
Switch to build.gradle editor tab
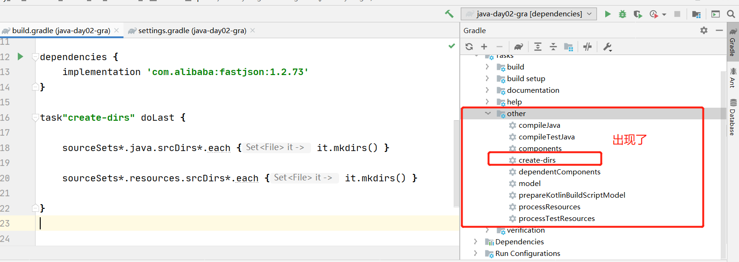[x=61, y=30]
